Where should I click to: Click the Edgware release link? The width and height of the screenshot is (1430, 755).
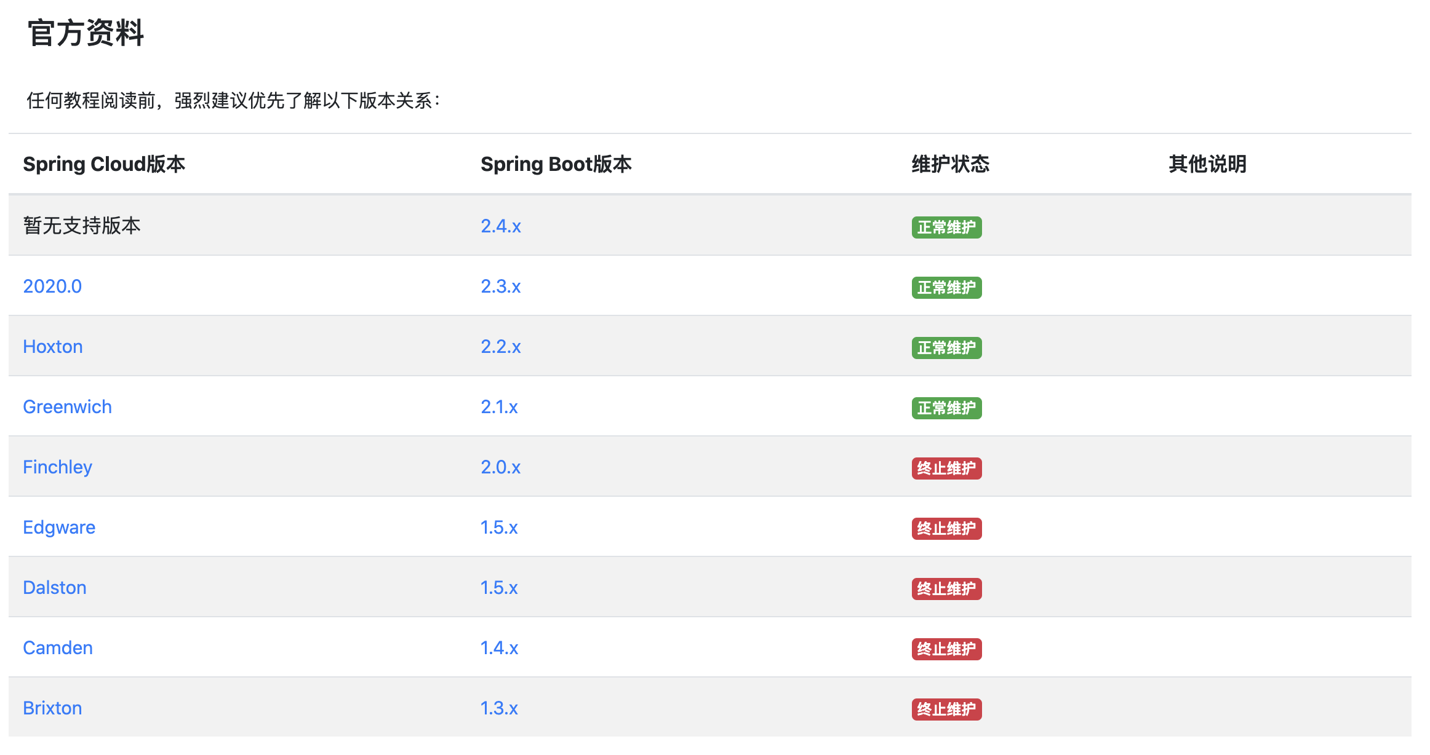[59, 528]
